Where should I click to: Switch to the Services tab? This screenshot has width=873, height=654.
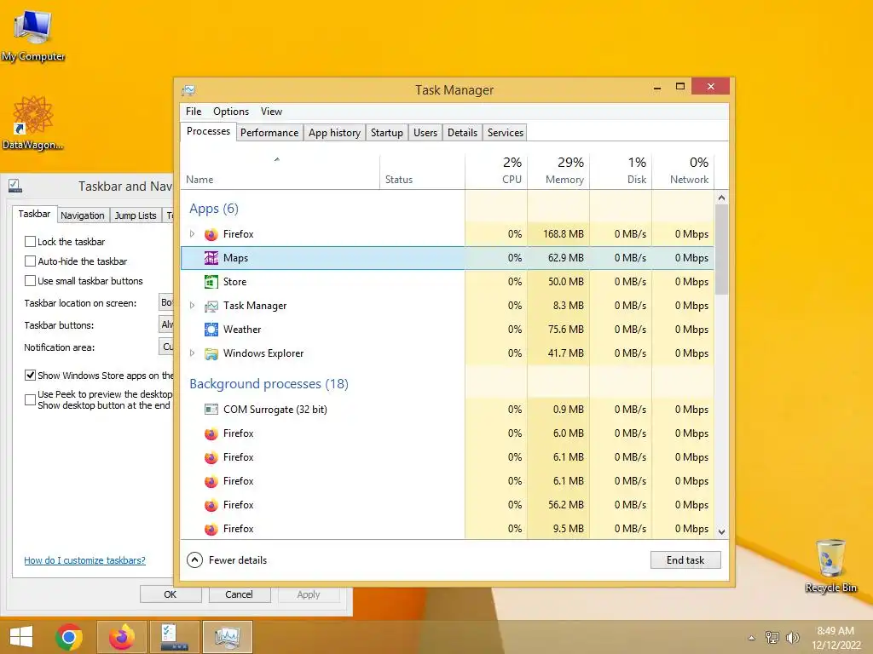505,133
